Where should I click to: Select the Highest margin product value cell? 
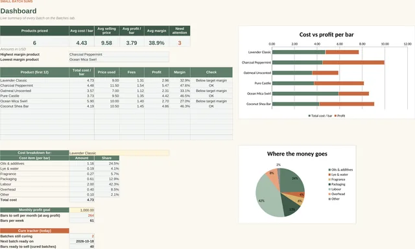coord(119,54)
